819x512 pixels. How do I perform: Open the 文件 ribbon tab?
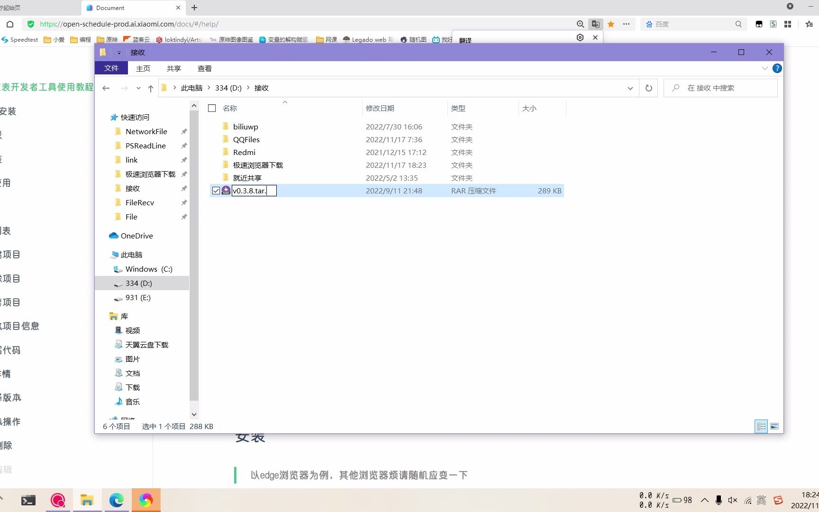coord(111,68)
